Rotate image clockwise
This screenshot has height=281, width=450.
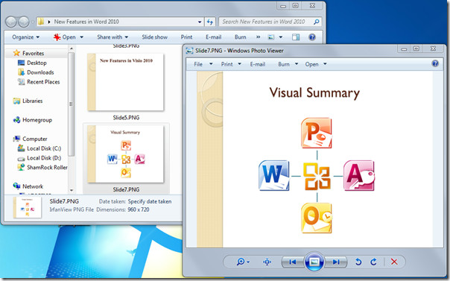[373, 262]
